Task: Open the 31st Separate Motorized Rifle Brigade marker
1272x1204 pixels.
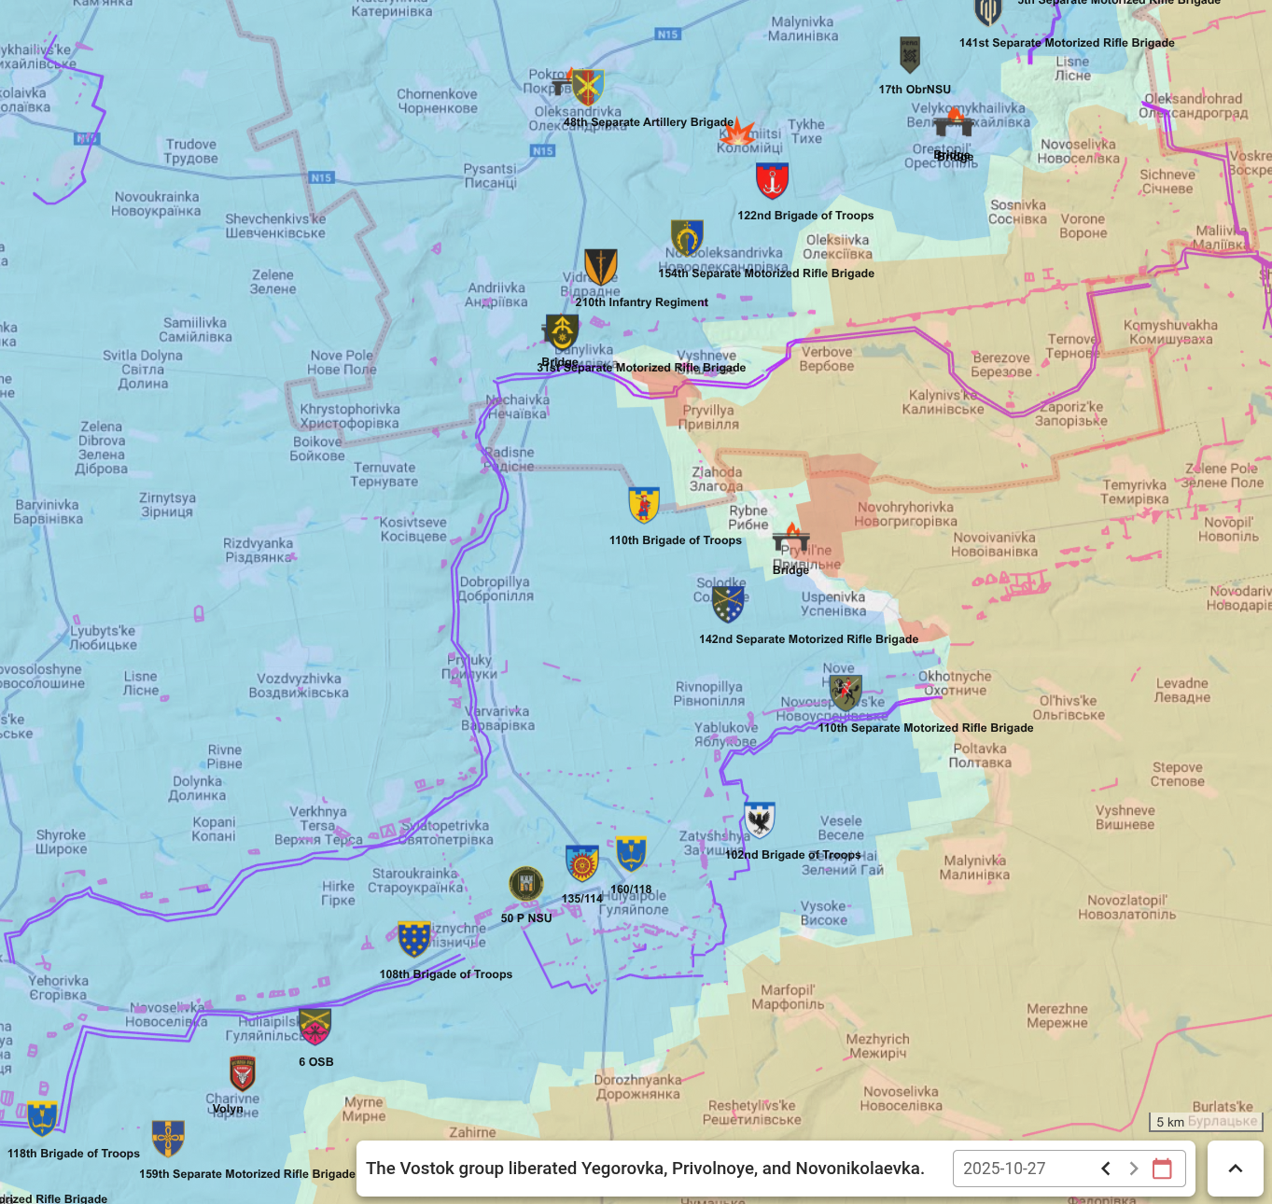Action: [x=562, y=332]
